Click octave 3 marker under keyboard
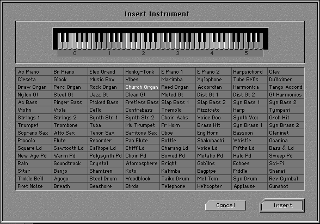The width and height of the screenshot is (320, 224). click(x=177, y=53)
